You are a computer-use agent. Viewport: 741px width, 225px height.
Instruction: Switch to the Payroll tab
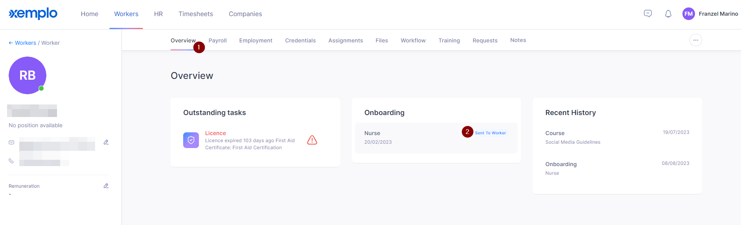point(217,40)
